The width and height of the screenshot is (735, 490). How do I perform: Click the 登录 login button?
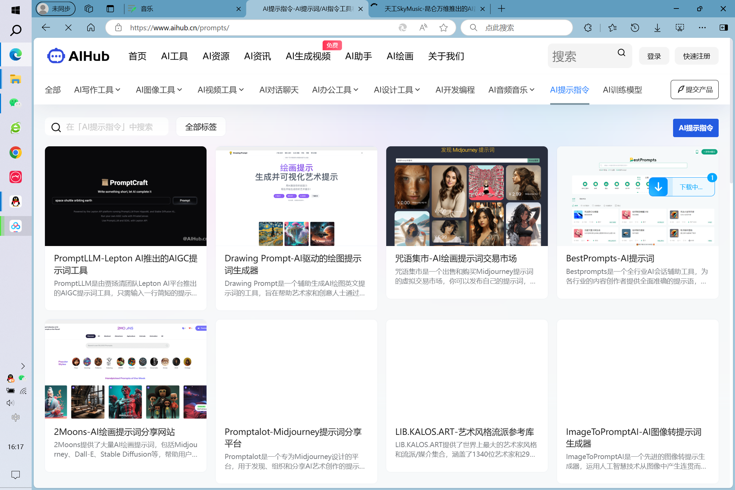click(x=654, y=56)
